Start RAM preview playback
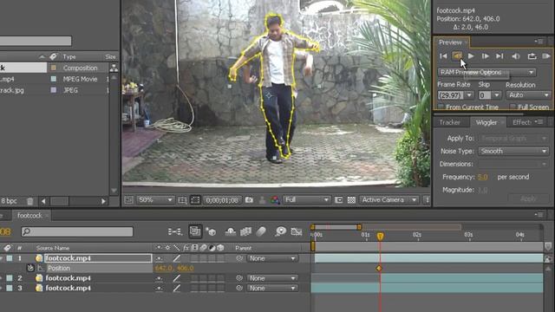Screen dimensions: 555x312 tap(546, 55)
